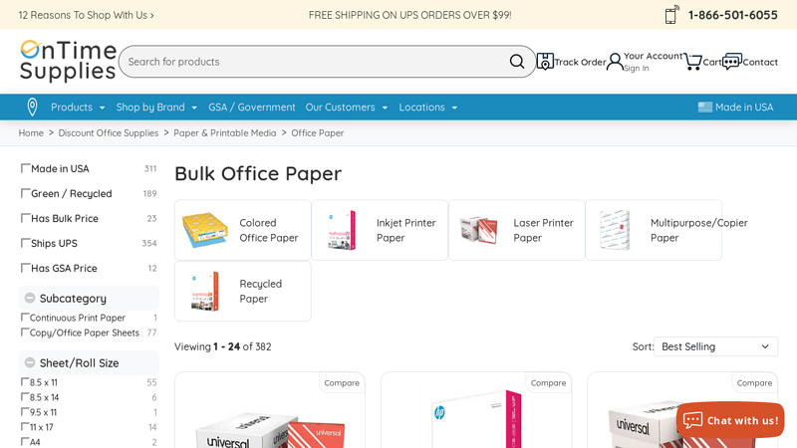
Task: Click the phone icon beside phone number
Action: pos(671,15)
